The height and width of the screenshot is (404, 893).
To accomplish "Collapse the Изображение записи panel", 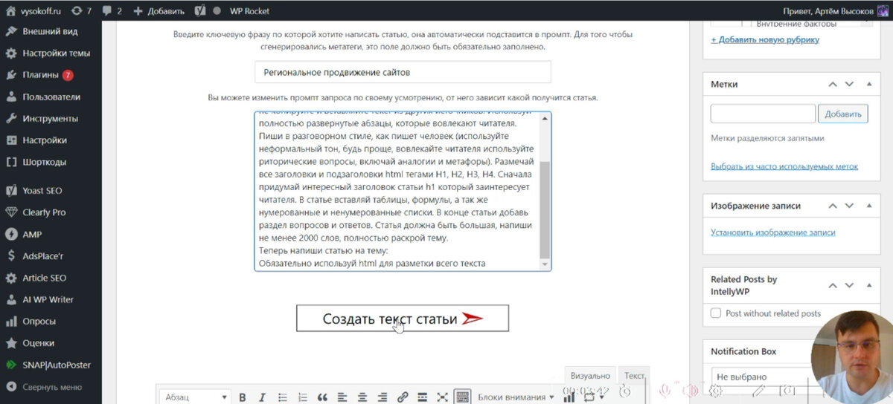I will (x=868, y=206).
